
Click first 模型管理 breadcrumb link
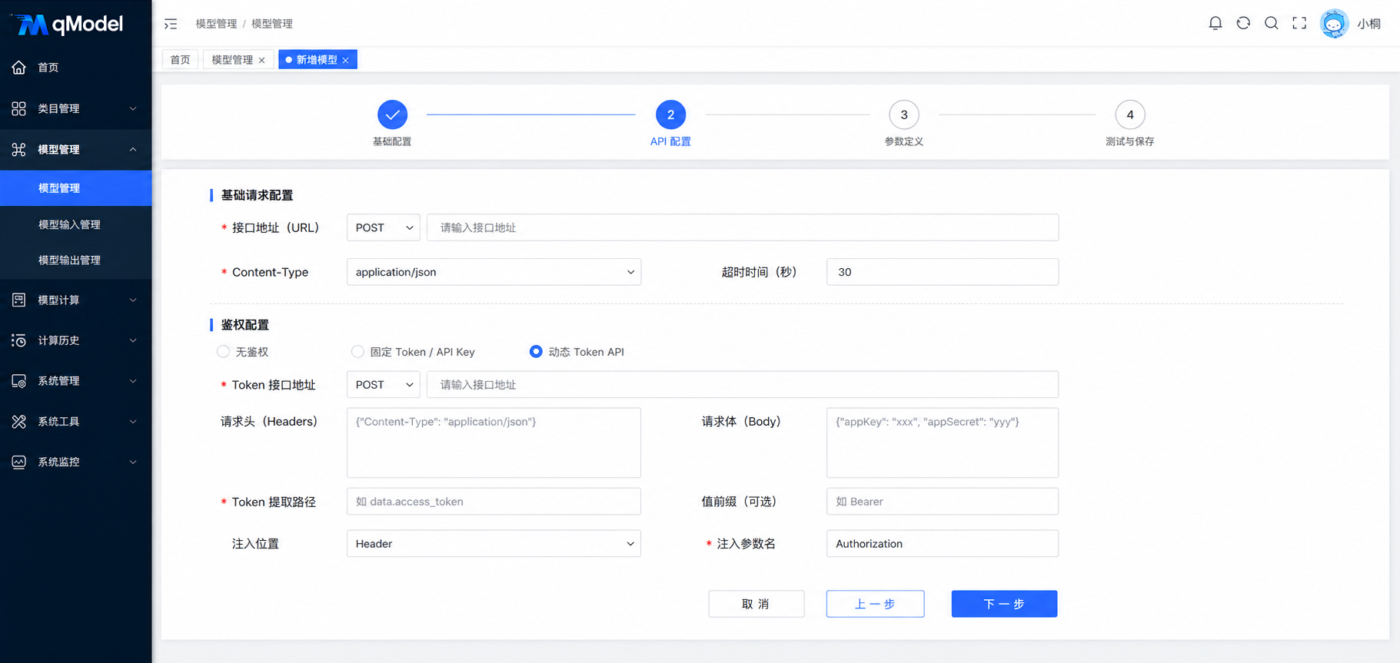[x=216, y=24]
